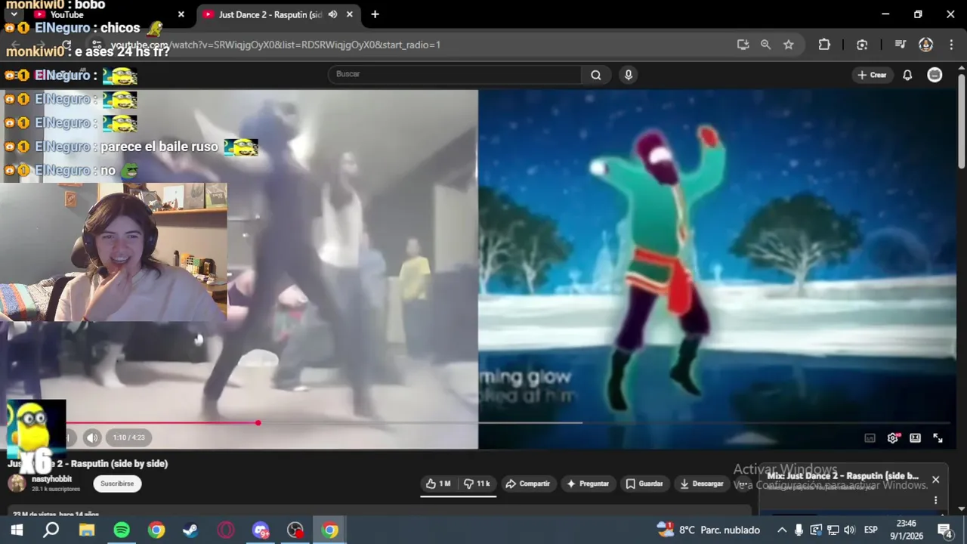Viewport: 967px width, 544px height.
Task: Click the system tray volume icon
Action: (x=850, y=530)
